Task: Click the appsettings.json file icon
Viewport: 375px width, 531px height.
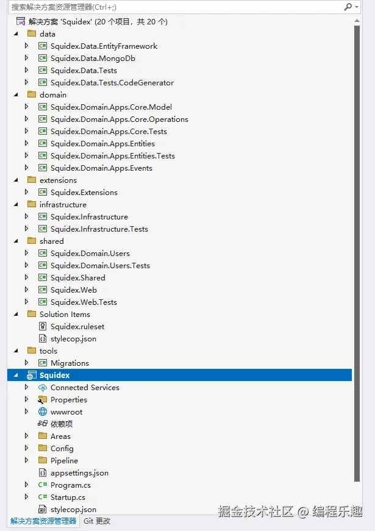Action: pyautogui.click(x=42, y=472)
